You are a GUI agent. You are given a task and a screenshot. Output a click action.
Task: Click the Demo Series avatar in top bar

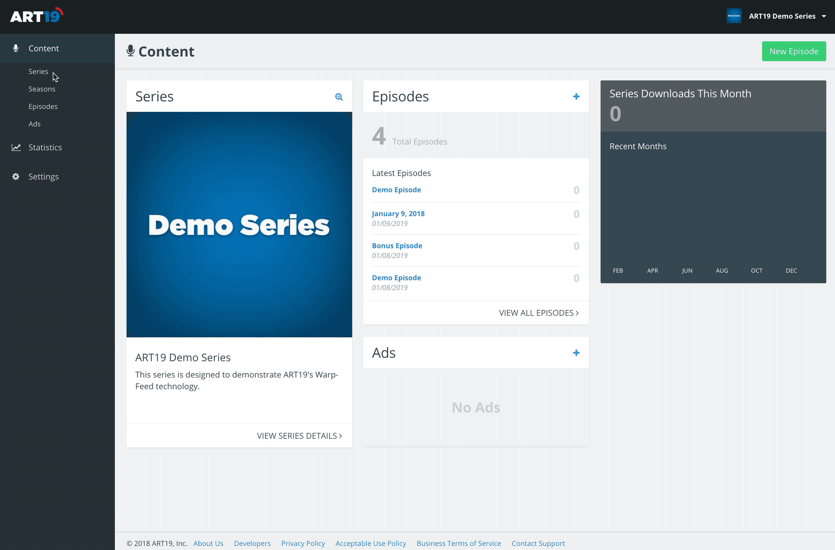tap(734, 16)
